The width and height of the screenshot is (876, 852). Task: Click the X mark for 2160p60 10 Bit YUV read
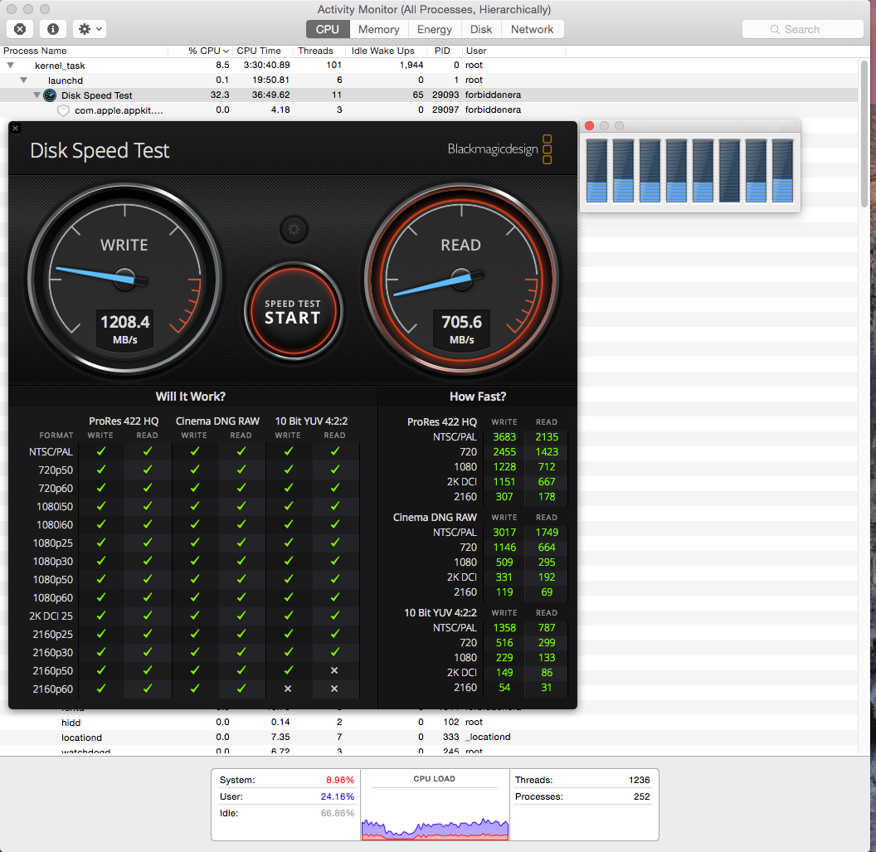click(x=334, y=689)
